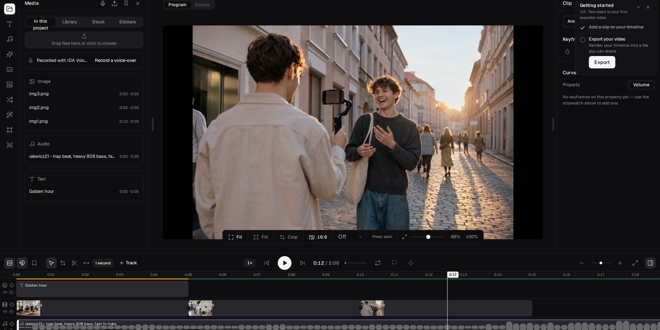This screenshot has width=660, height=330.
Task: Collapse the Getting started card chevron
Action: tap(638, 7)
